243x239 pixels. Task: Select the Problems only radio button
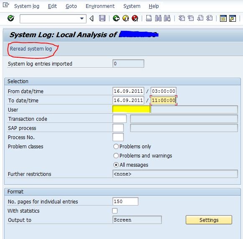(116, 146)
